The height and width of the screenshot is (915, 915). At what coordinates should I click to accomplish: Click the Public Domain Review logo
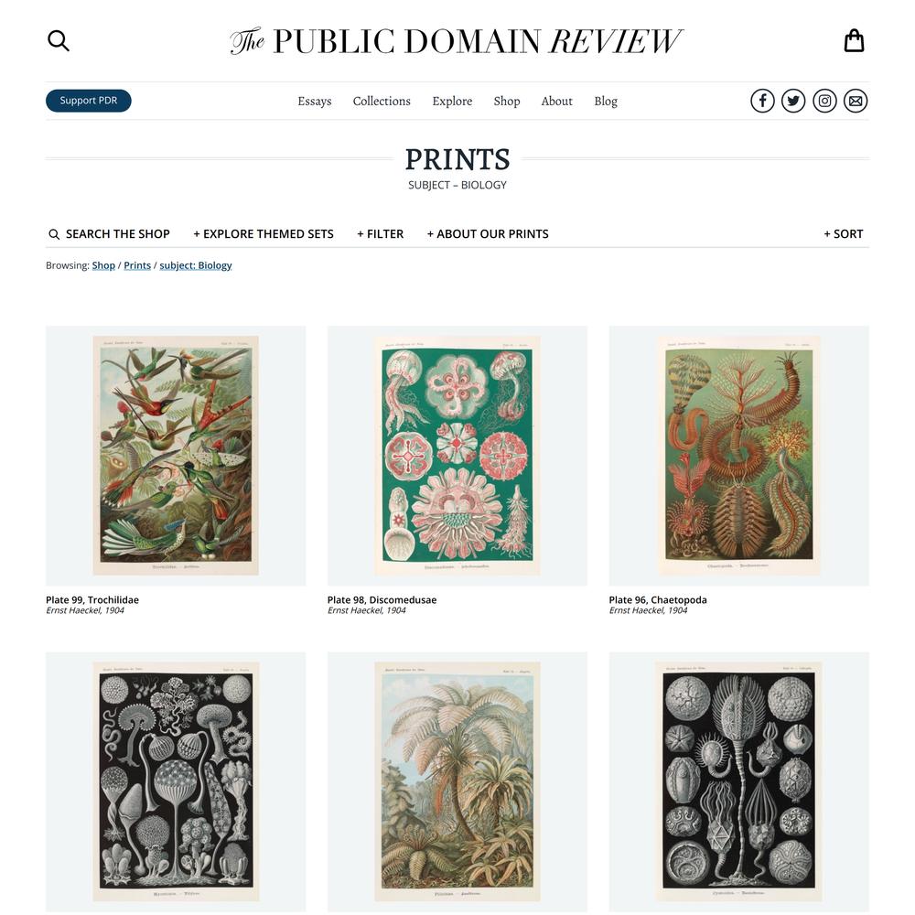pyautogui.click(x=456, y=41)
